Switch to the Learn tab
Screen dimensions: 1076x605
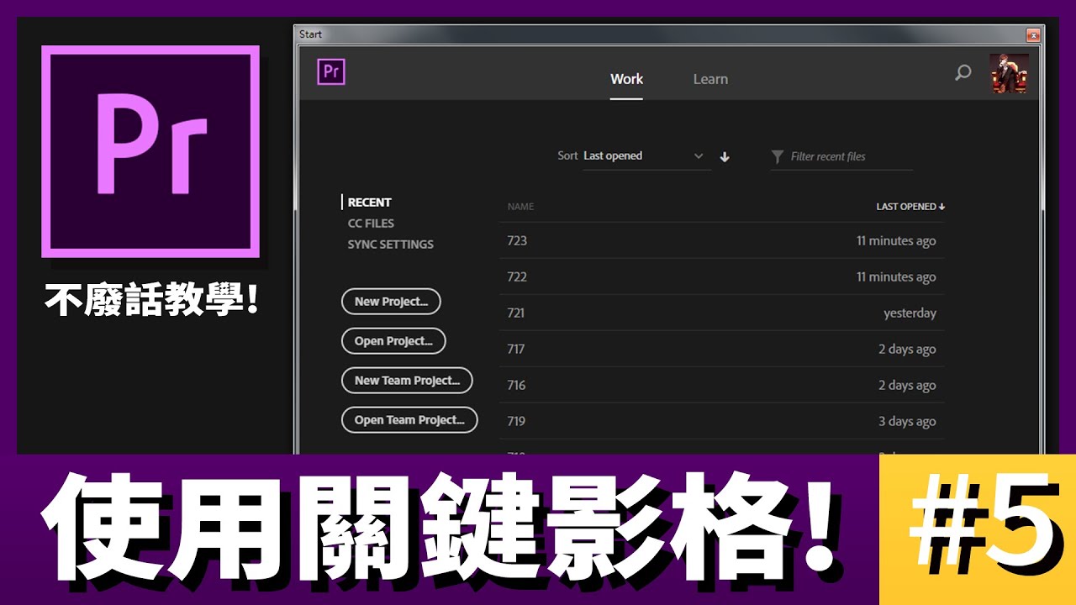(710, 79)
